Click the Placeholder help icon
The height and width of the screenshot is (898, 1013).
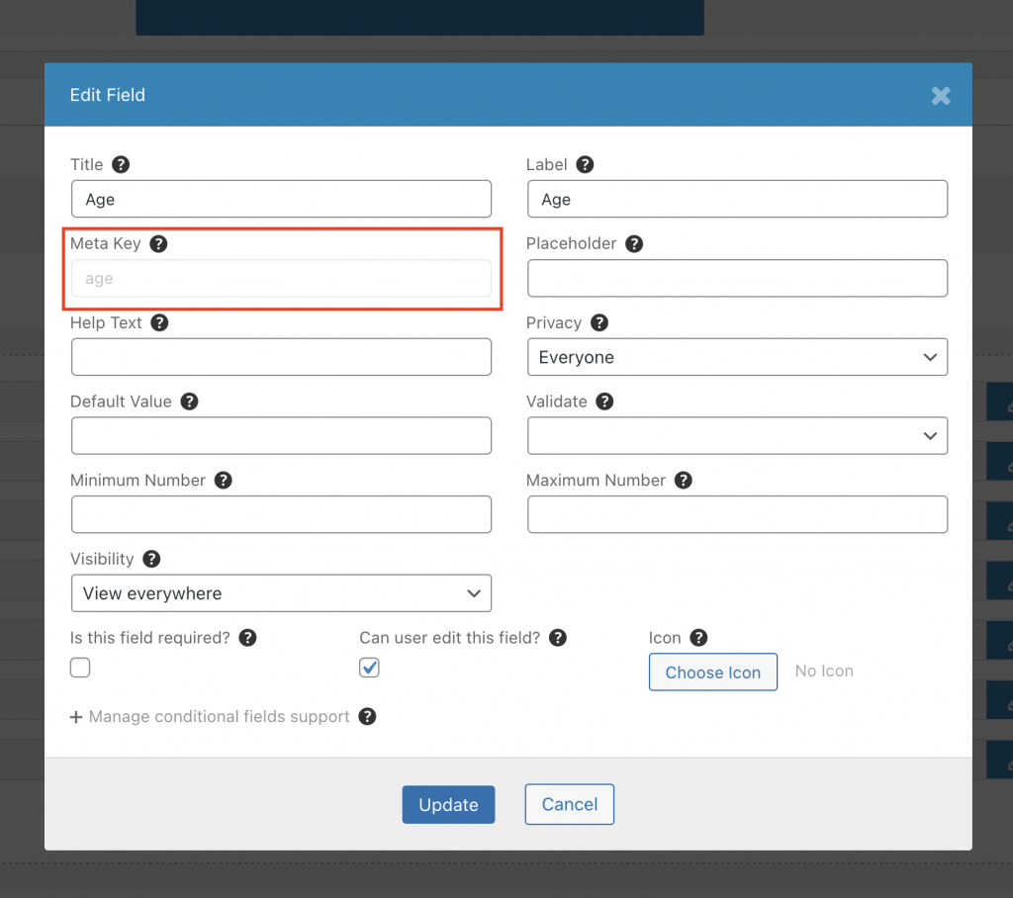(x=634, y=243)
